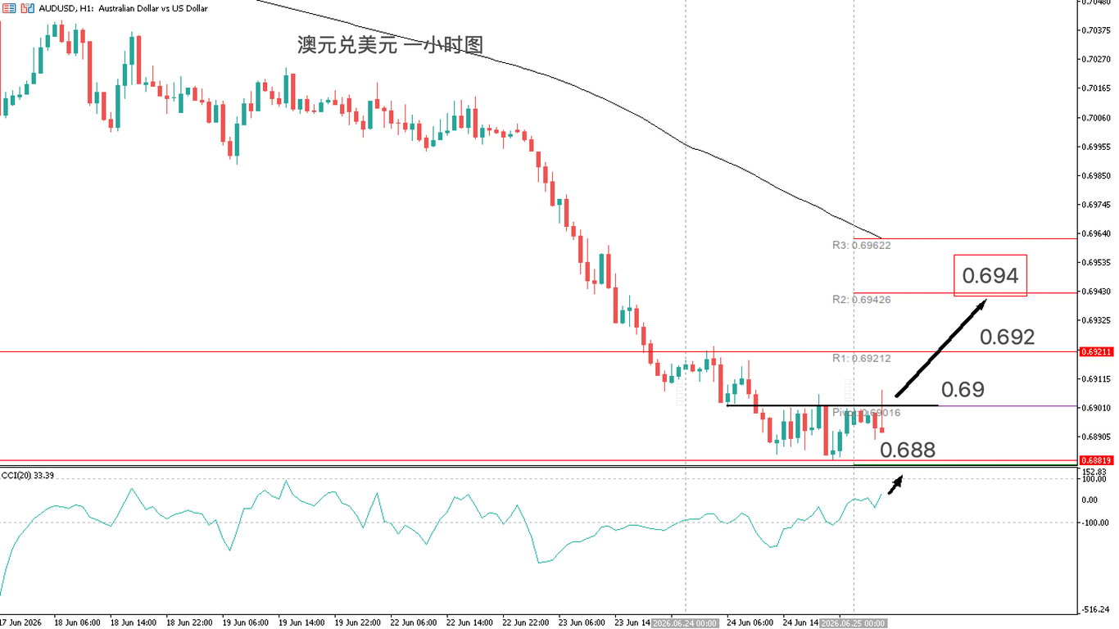Click the 0.688 support annotation label
This screenshot has height=629, width=1119.
pyautogui.click(x=908, y=450)
